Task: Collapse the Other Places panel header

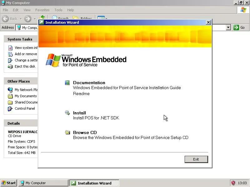Action: 21,81
